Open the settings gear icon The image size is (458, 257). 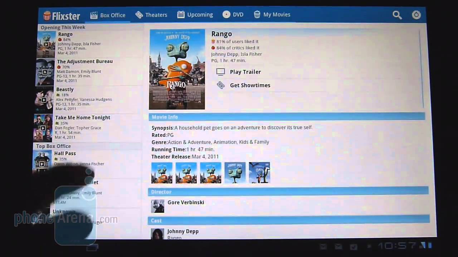(x=416, y=15)
